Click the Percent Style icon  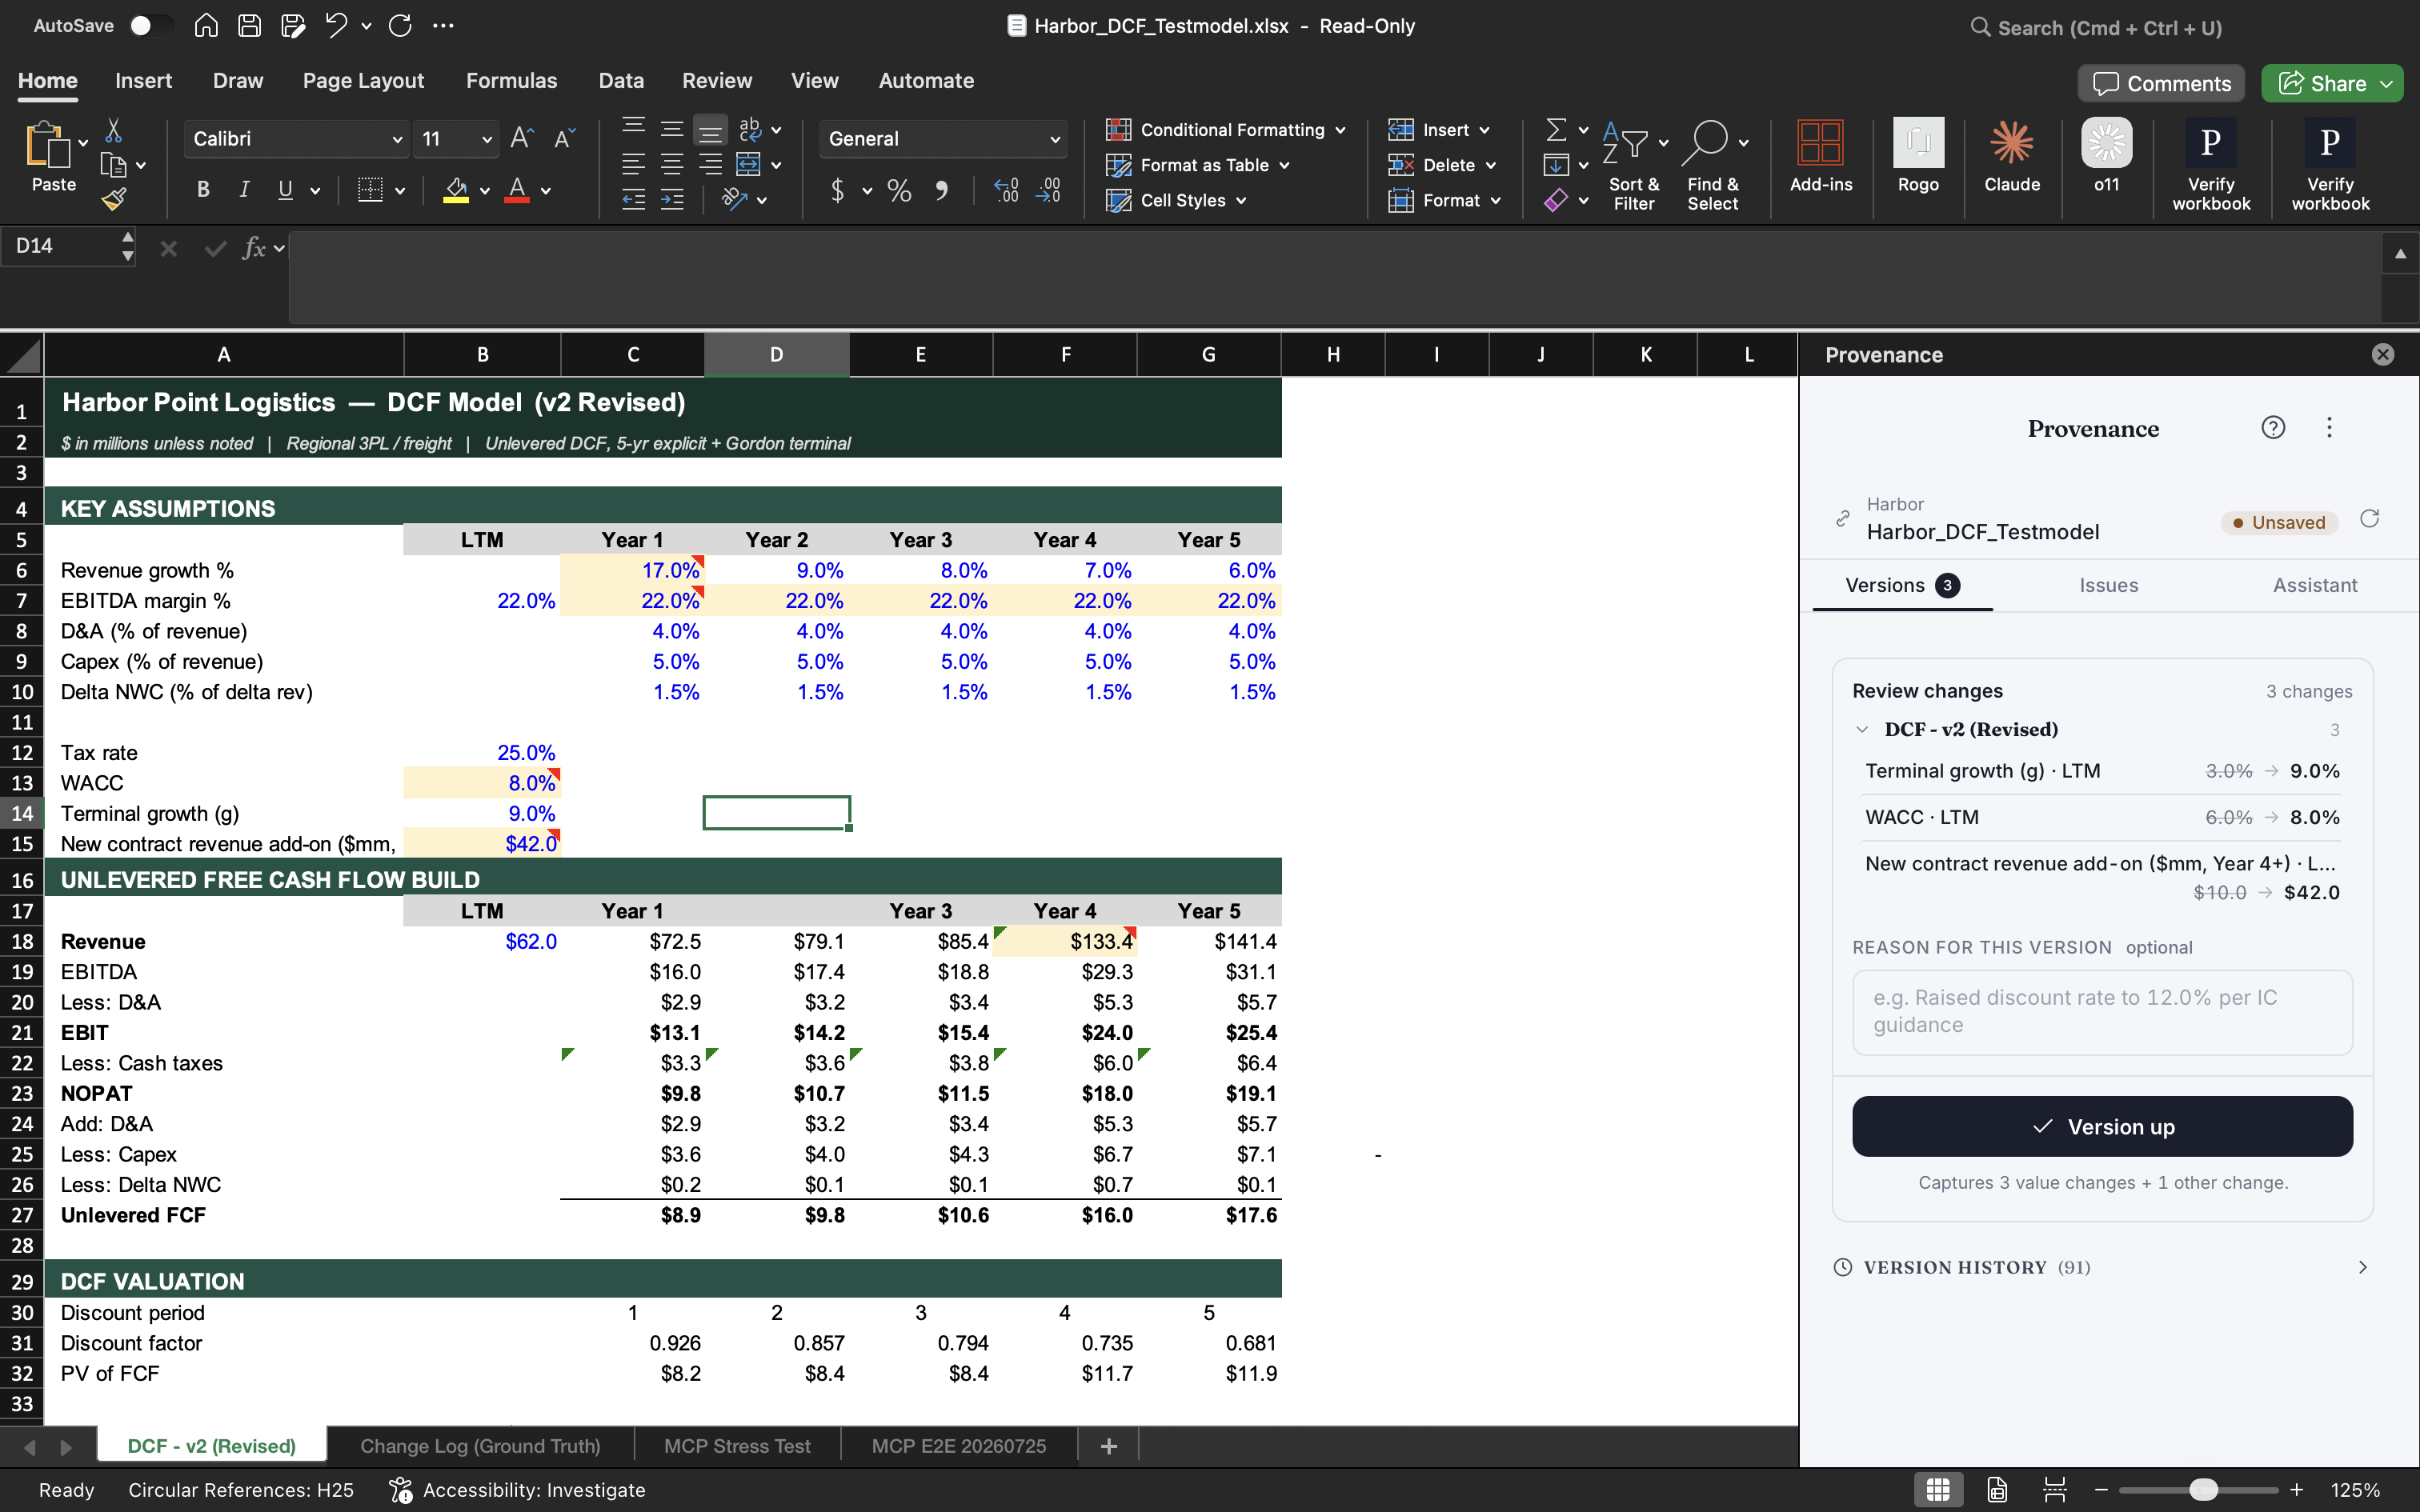click(x=899, y=190)
